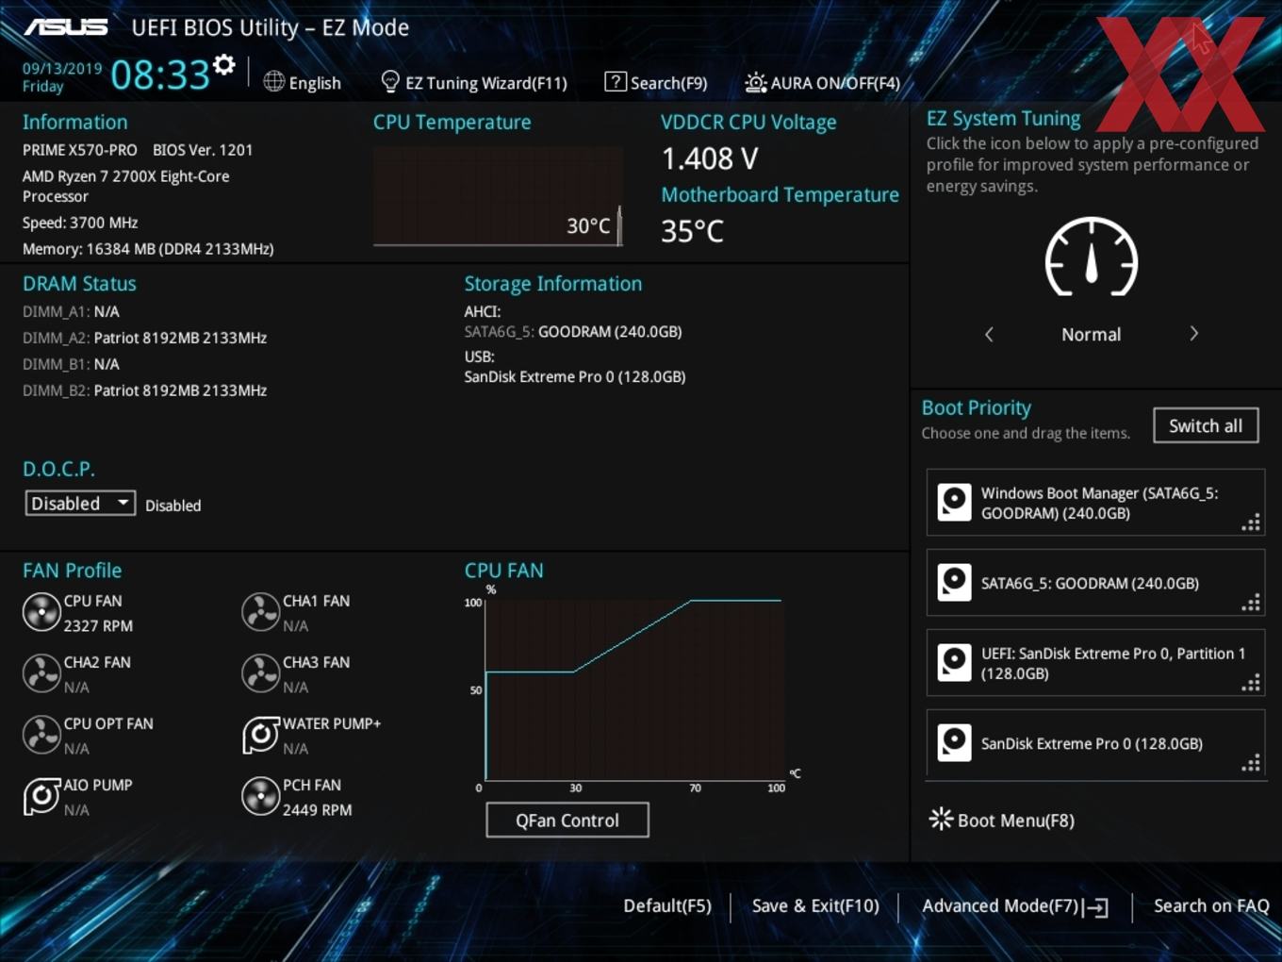Click Boot Menu starburst icon
The height and width of the screenshot is (962, 1282).
[941, 819]
